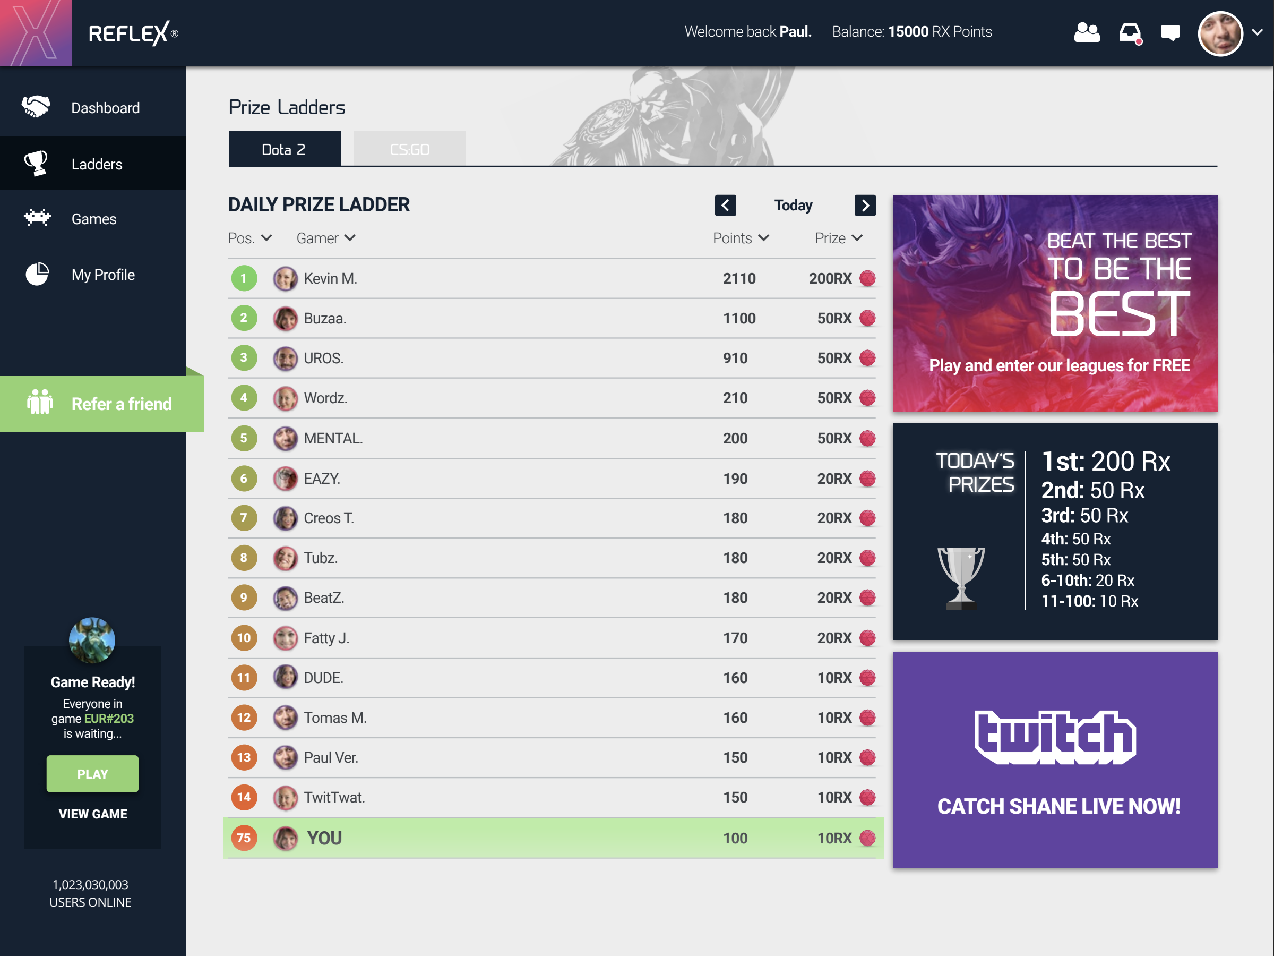Click the PLAY button for EUR#203
Viewport: 1274px width, 956px height.
[x=92, y=774]
